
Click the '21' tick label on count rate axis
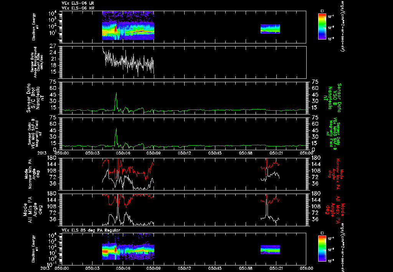53,59
